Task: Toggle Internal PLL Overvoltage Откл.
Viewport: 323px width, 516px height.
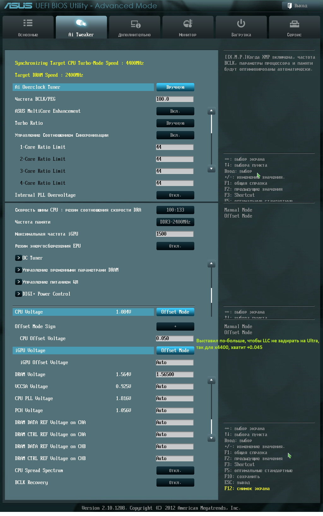Action: click(175, 195)
